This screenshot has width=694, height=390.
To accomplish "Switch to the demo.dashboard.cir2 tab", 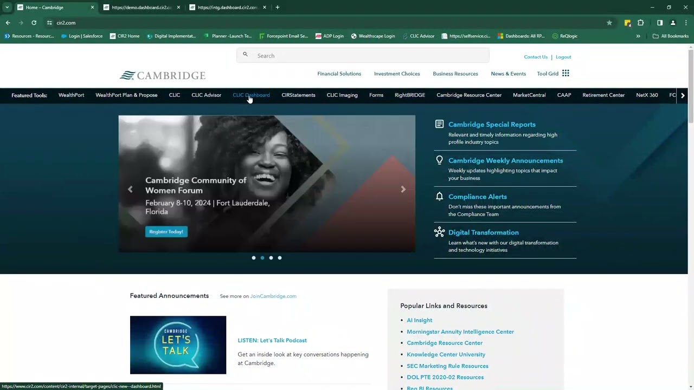I will 142,8.
